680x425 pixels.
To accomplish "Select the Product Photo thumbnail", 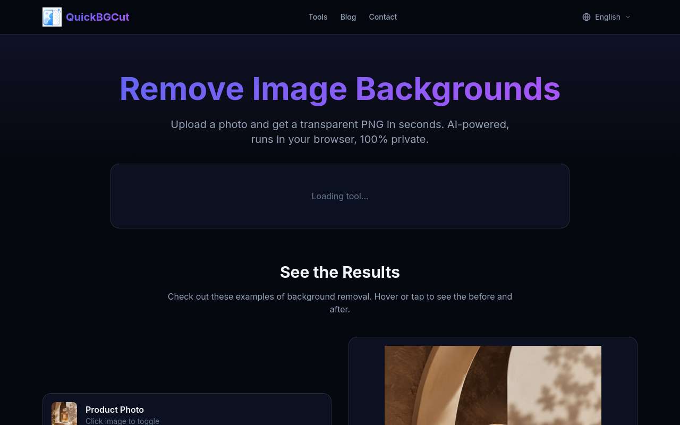I will click(x=64, y=414).
